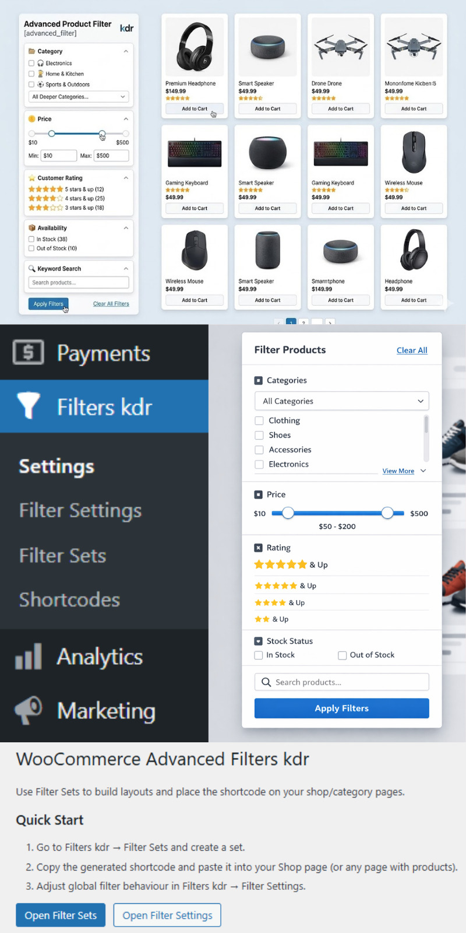Choose the two-star & Up rating row
The image size is (466, 933).
coord(271,619)
